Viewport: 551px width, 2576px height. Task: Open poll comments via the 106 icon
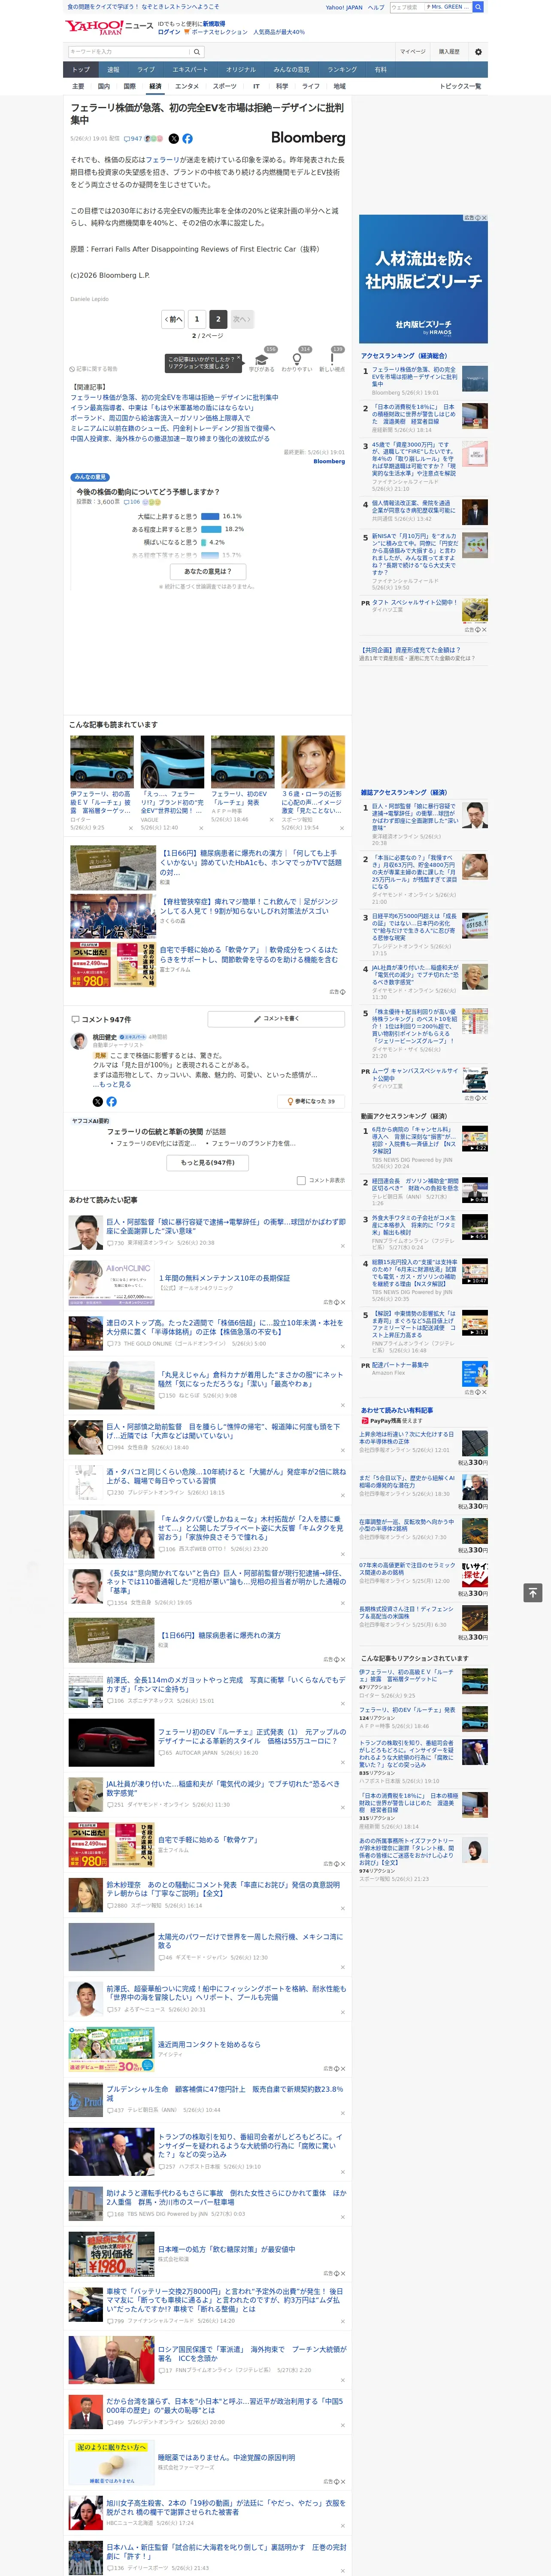pyautogui.click(x=132, y=502)
